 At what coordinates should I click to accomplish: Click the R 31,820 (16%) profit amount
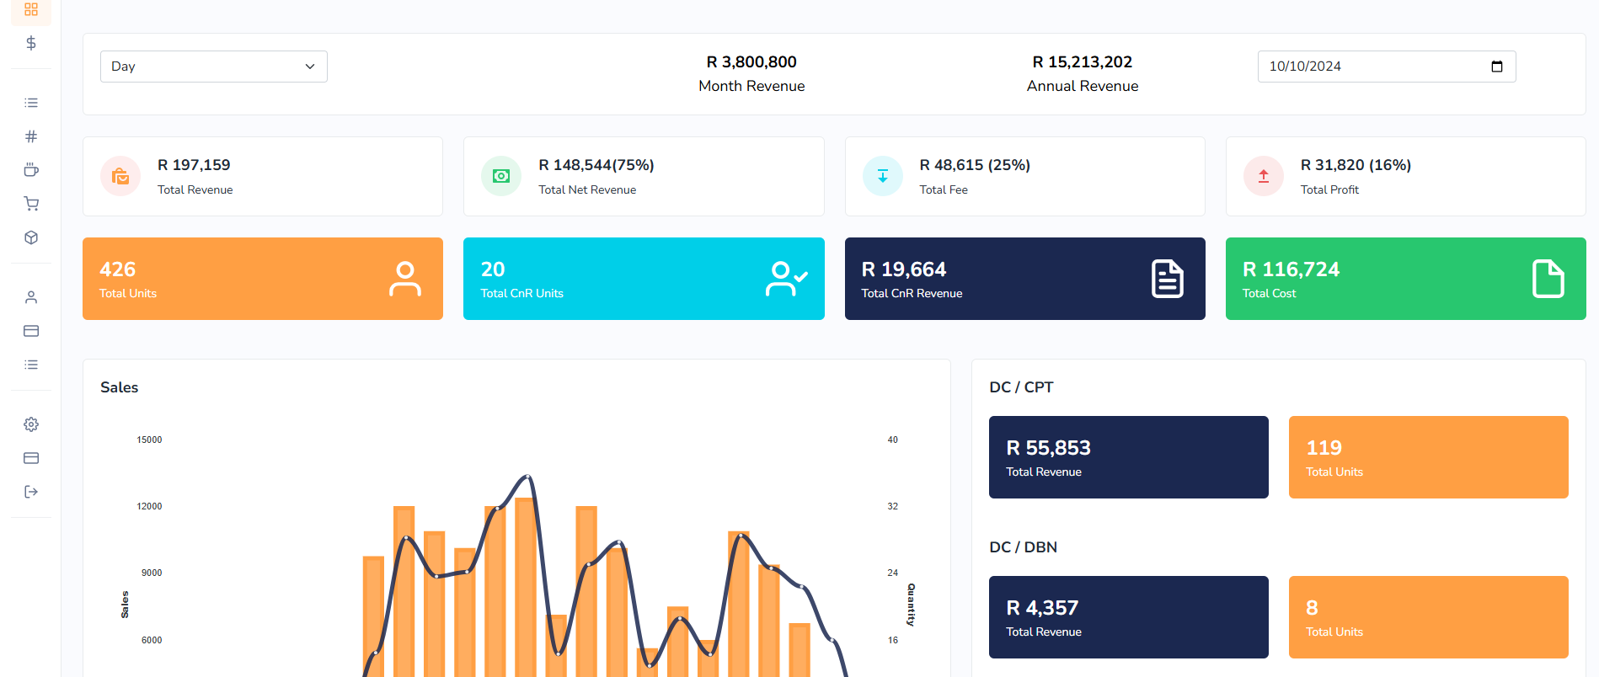tap(1356, 165)
